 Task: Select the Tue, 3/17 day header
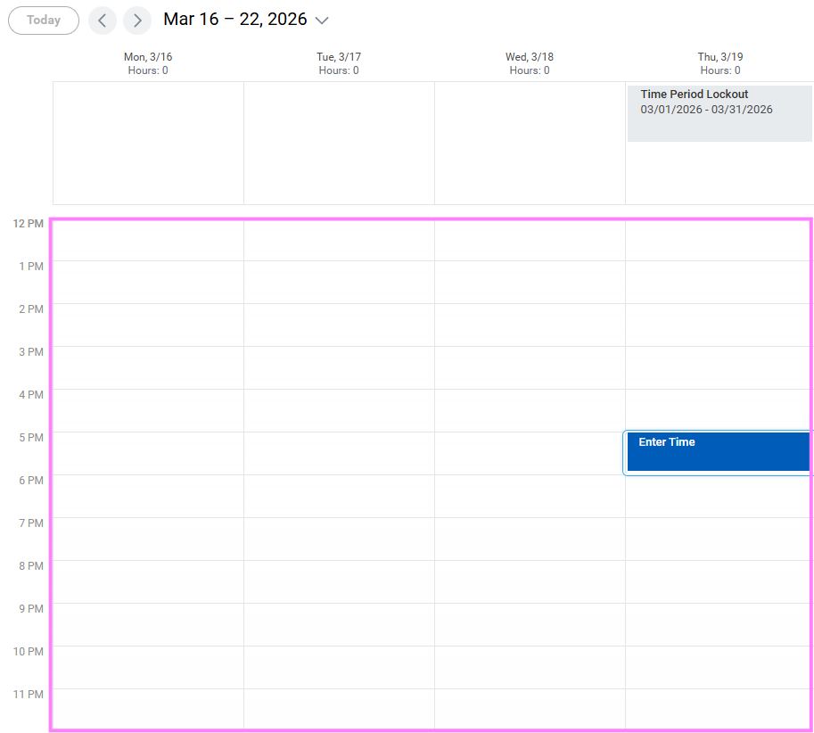point(339,63)
